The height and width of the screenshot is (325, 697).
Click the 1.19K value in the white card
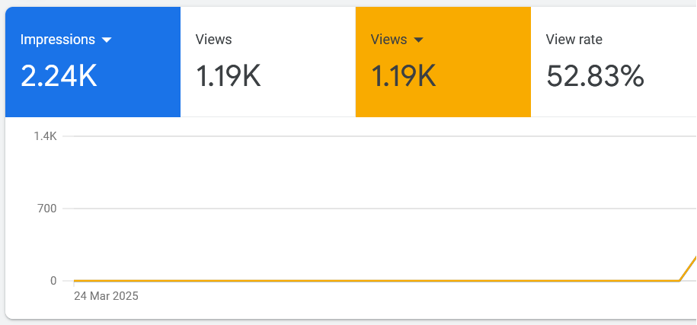click(229, 76)
